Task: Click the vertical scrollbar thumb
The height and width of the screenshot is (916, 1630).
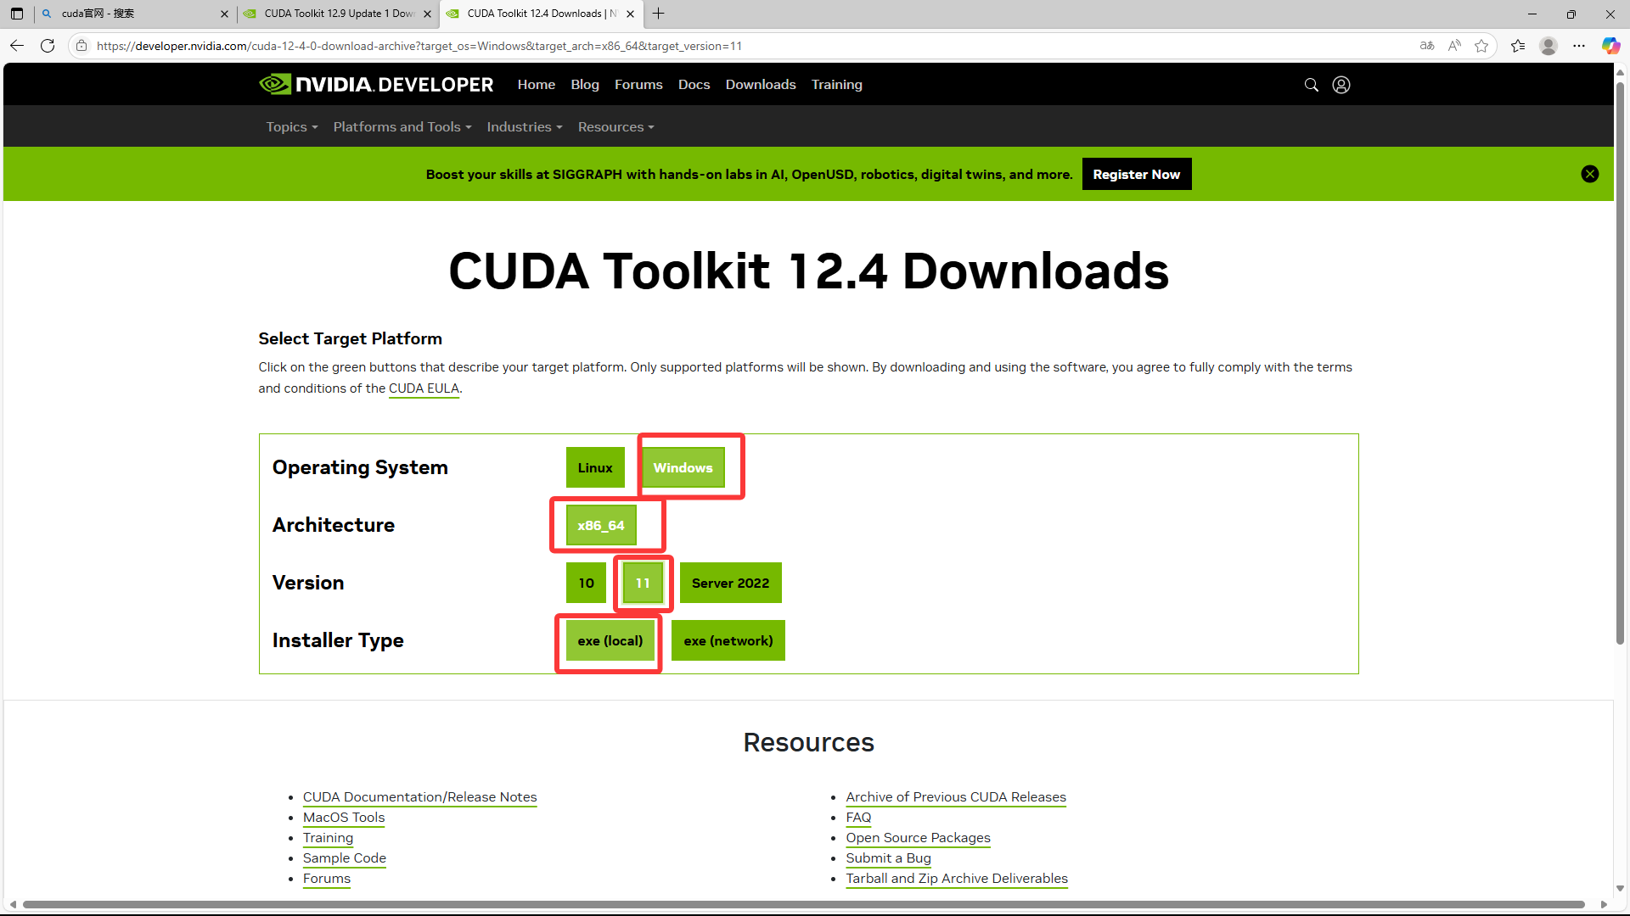Action: [1620, 363]
